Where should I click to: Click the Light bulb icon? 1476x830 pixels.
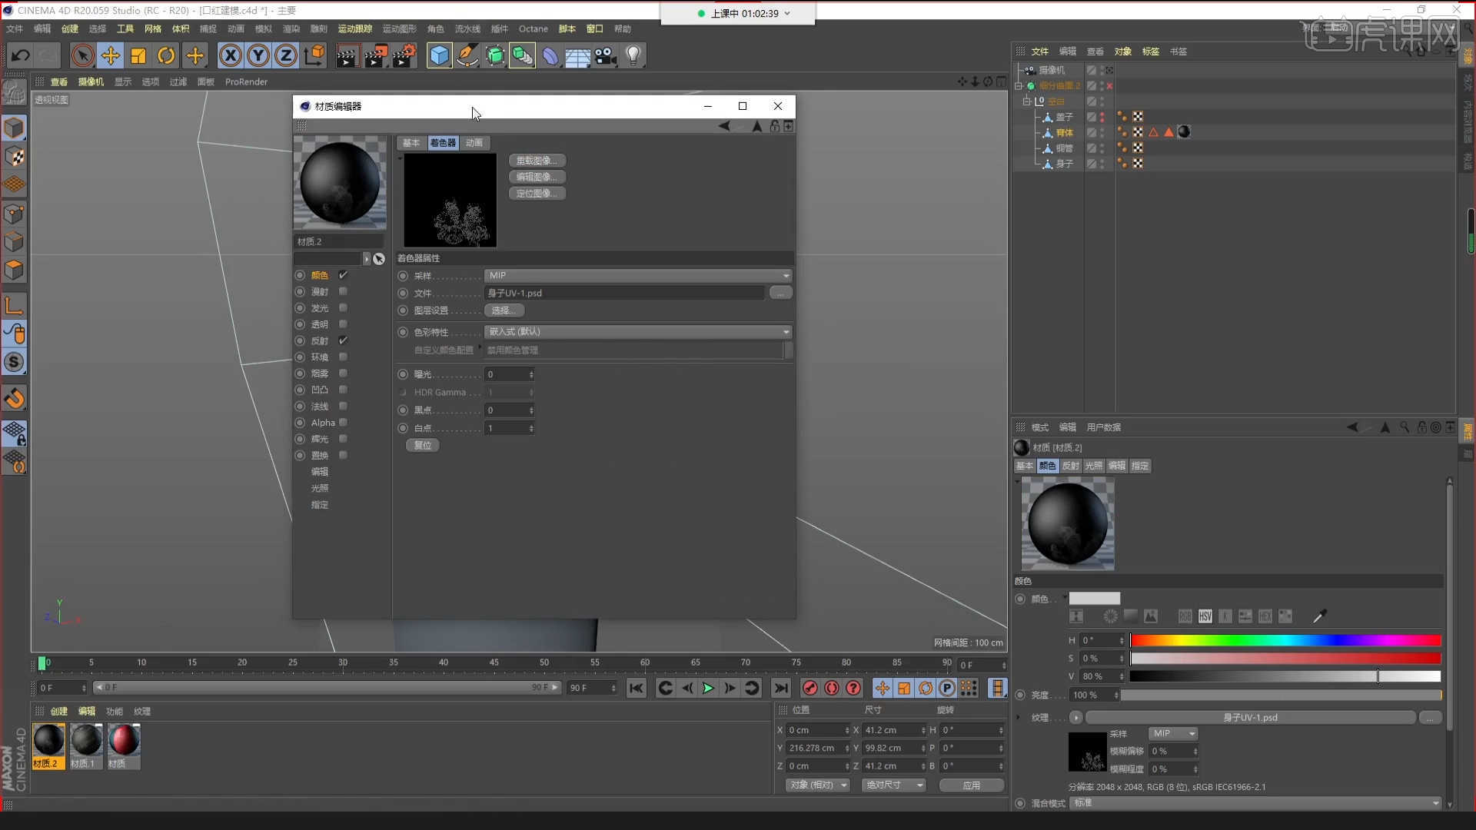click(633, 55)
